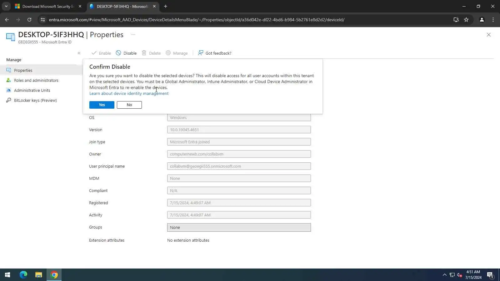The height and width of the screenshot is (281, 500).
Task: Click the Disable toolbar command
Action: [126, 53]
